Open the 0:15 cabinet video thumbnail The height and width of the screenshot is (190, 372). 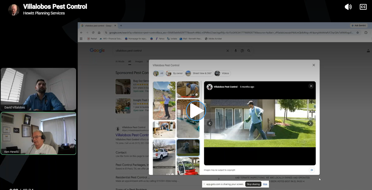(x=188, y=89)
